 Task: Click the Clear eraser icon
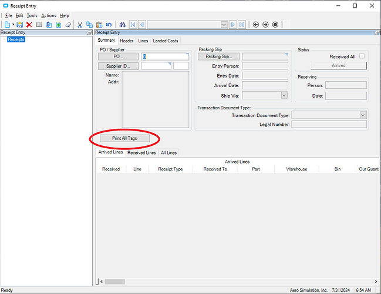click(68, 25)
